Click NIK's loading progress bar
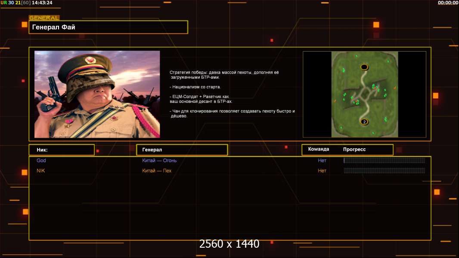The height and width of the screenshot is (258, 459). pos(384,171)
